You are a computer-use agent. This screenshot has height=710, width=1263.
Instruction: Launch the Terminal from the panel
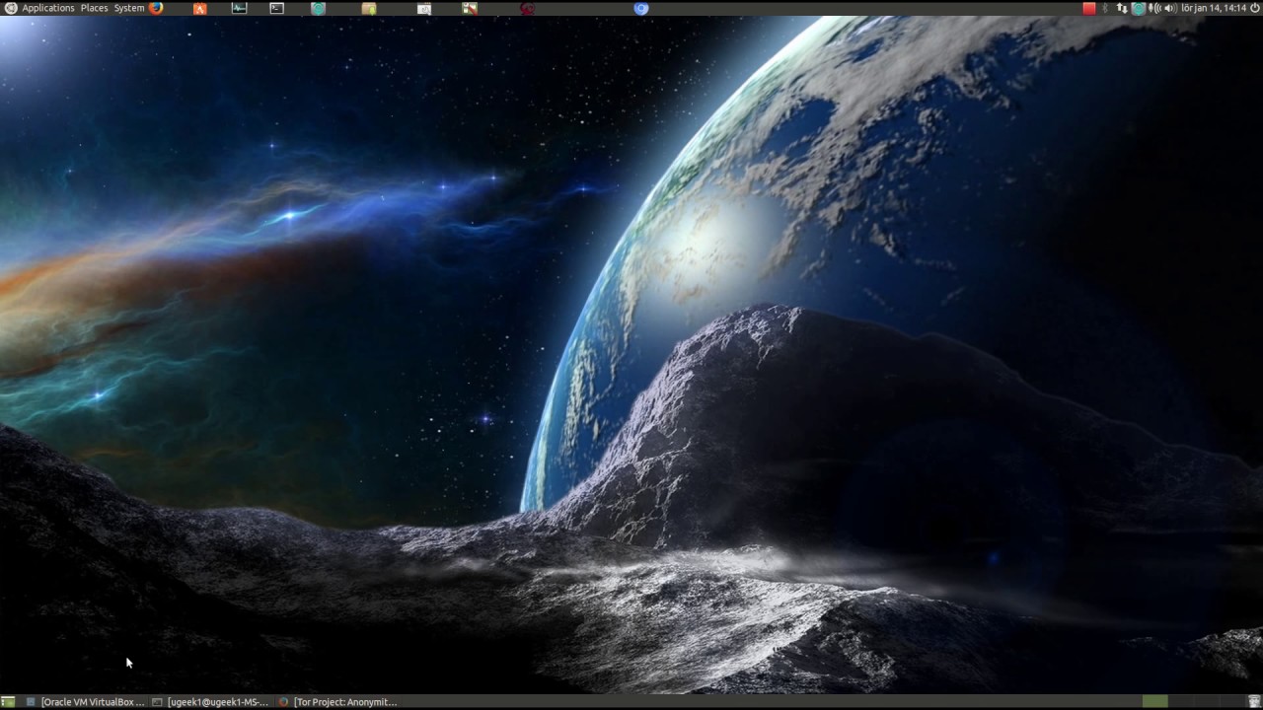coord(276,8)
